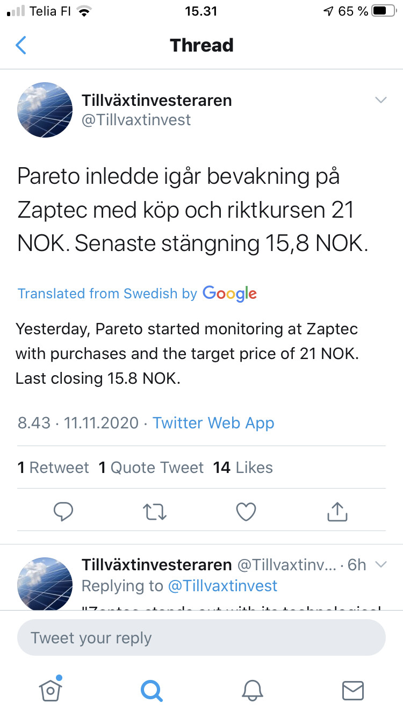Screen dimensions: 403x717
Task: Open the Twitter Web App link
Action: 213,422
